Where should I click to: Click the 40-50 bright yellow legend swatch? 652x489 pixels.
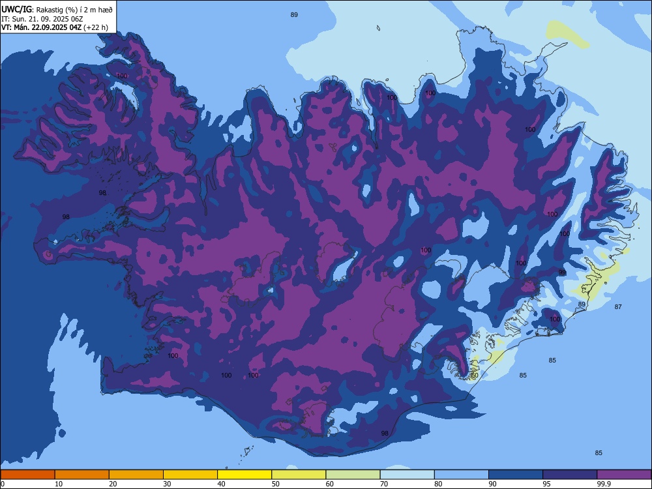[244, 475]
